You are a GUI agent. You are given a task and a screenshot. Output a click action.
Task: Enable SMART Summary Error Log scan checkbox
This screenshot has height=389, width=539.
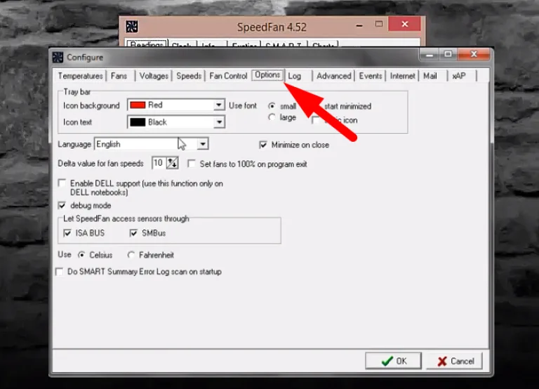coord(60,272)
